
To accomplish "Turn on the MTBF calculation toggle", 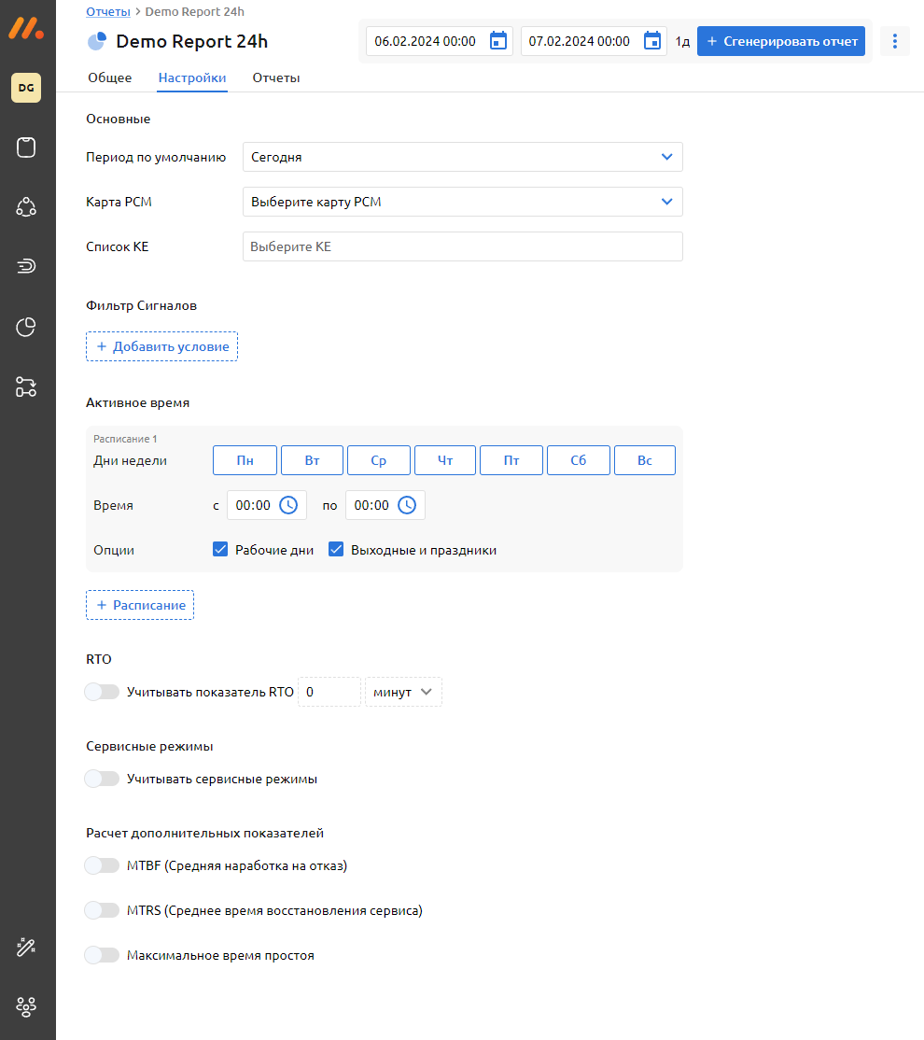I will pyautogui.click(x=102, y=865).
